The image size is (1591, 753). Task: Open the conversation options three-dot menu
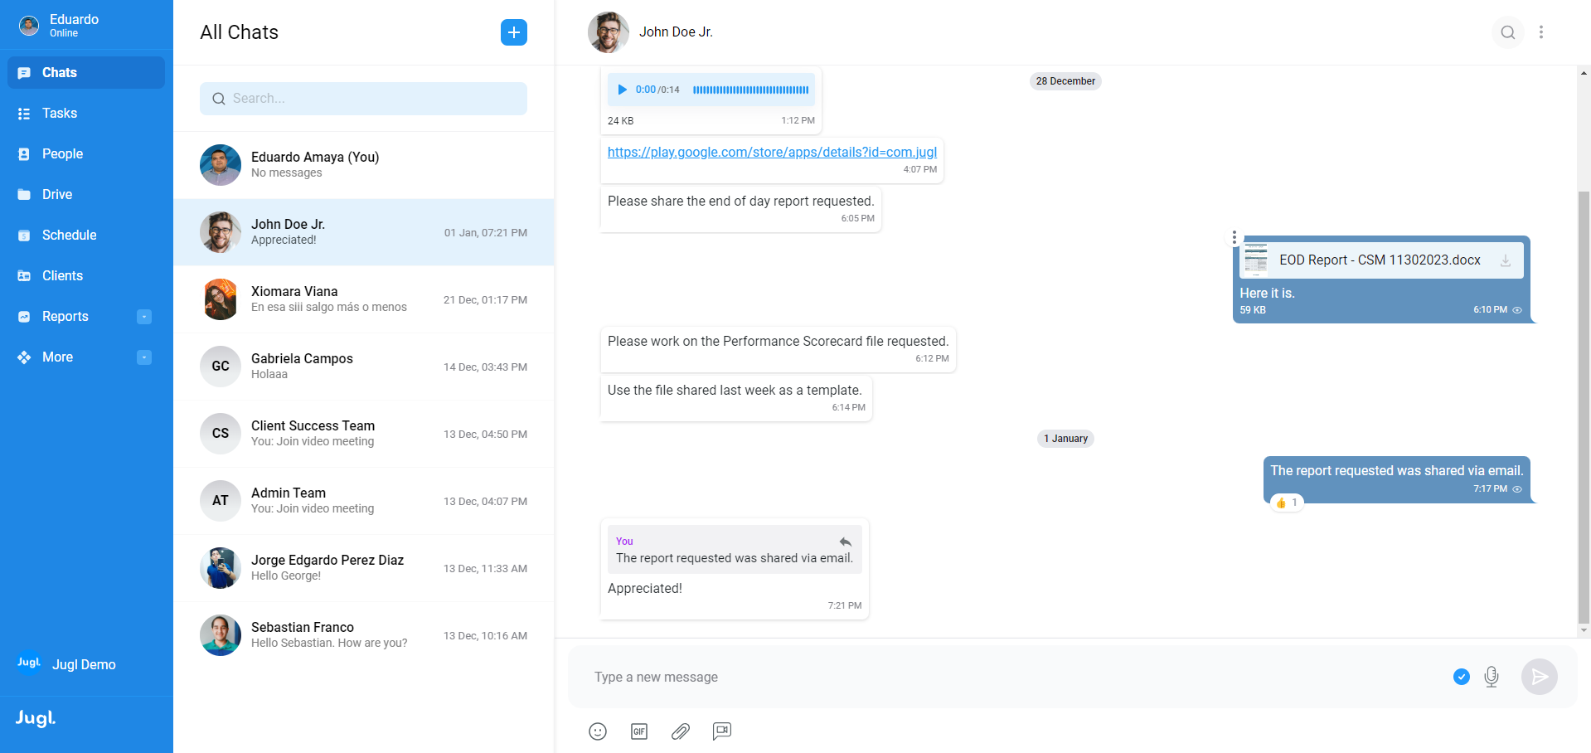pos(1541,32)
